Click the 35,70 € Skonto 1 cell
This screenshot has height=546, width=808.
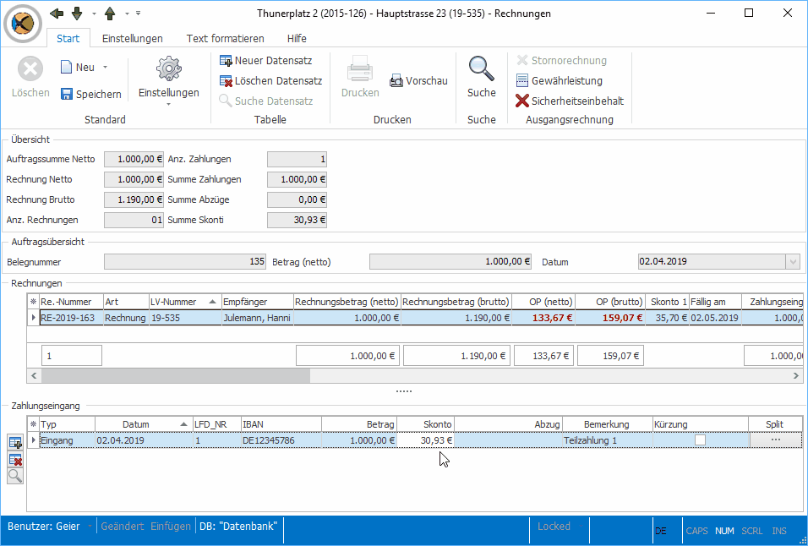668,318
